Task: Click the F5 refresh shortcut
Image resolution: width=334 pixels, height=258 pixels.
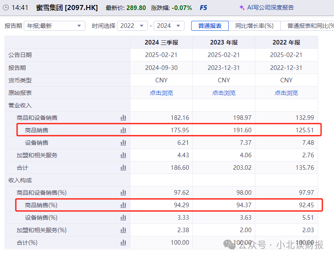Action: (203, 8)
